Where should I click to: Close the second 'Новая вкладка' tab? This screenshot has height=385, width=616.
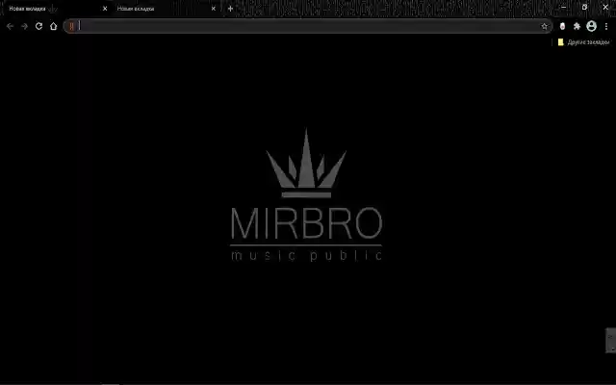pos(214,9)
